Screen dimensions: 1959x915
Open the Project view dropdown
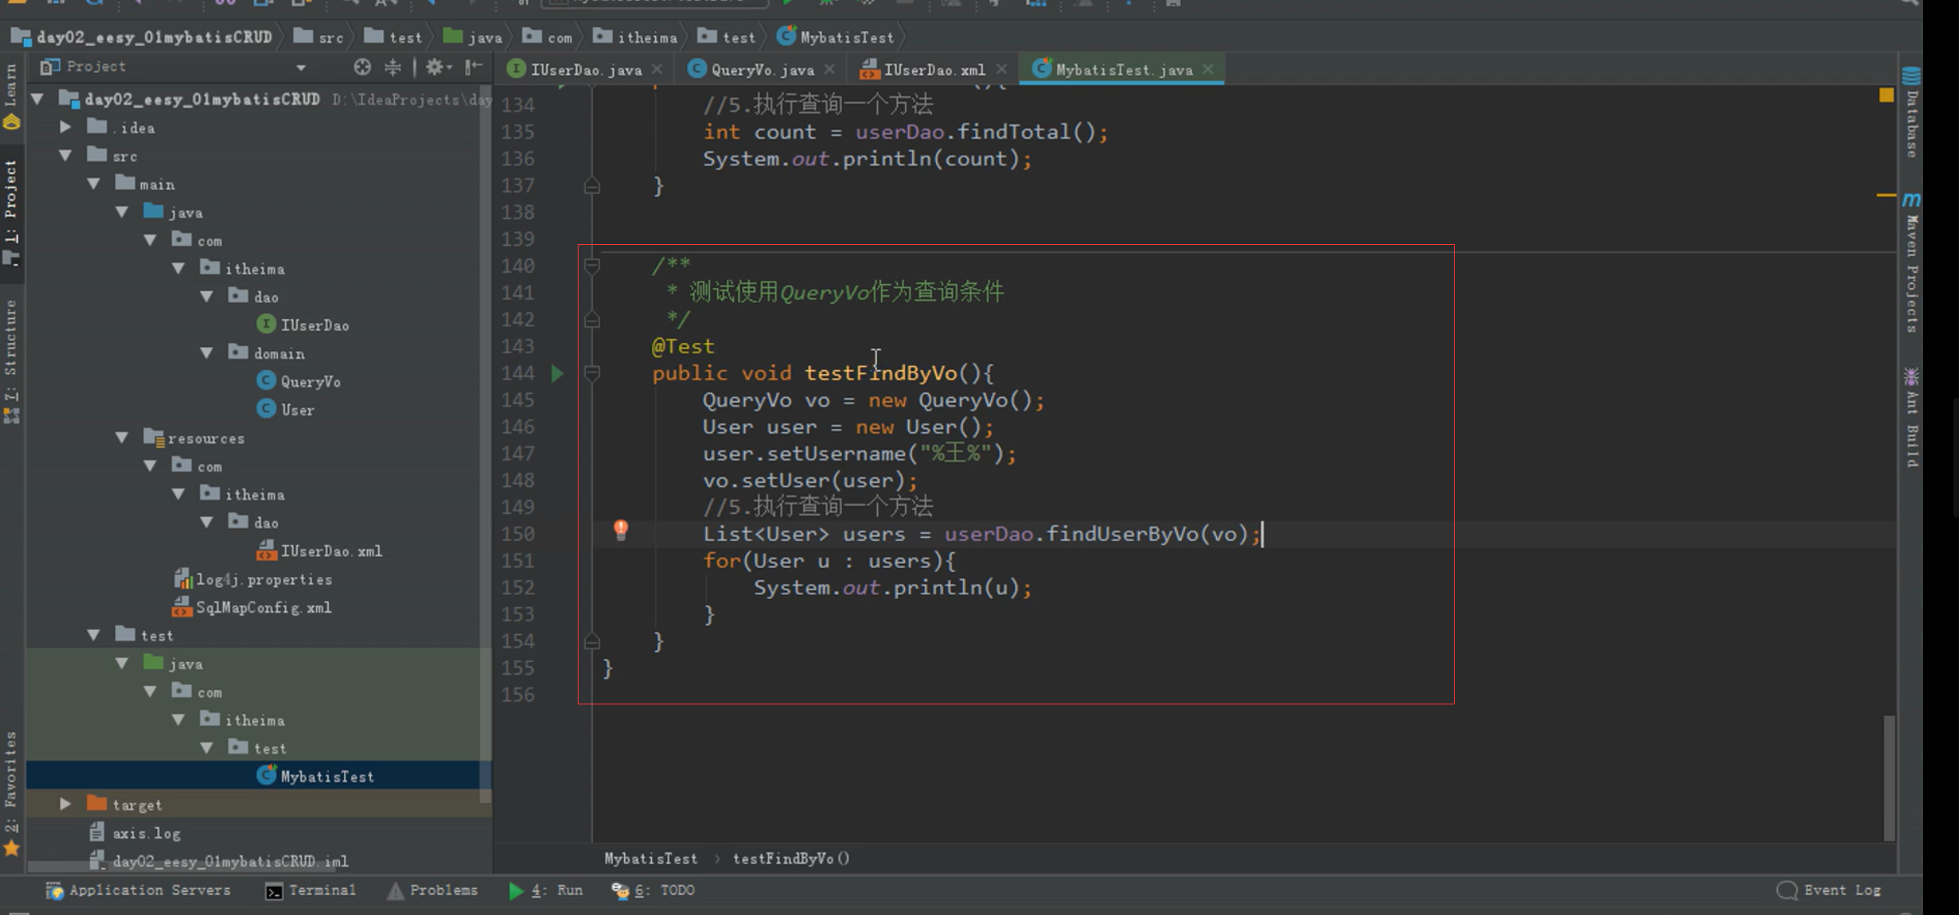point(301,68)
